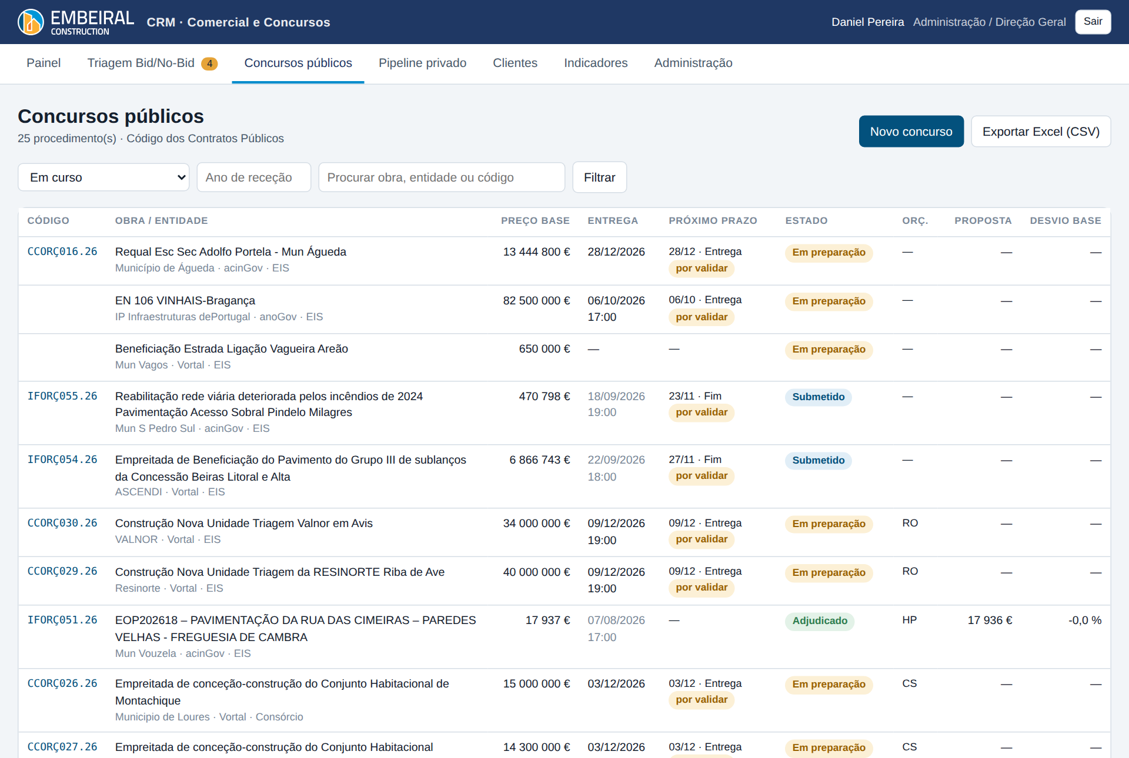This screenshot has width=1129, height=758.
Task: Click 'por validar' tag in CCORÇ030.26 row
Action: 702,539
